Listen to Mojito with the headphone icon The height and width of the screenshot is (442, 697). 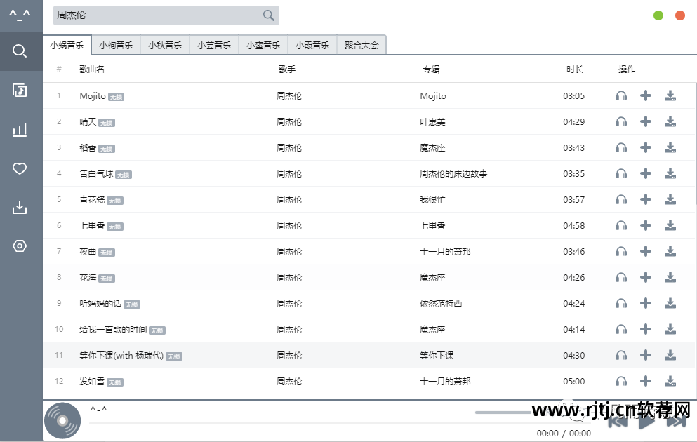coord(621,95)
